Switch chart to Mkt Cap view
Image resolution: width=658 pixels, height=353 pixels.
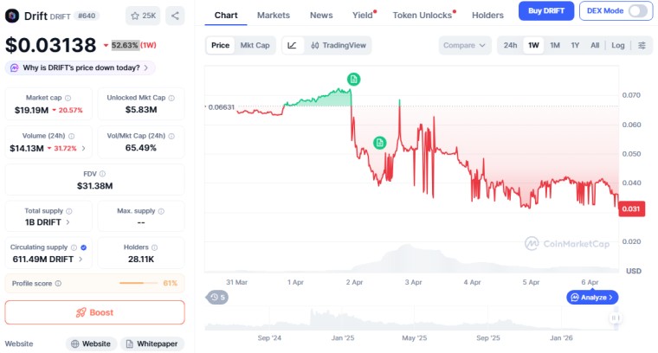[x=254, y=45]
